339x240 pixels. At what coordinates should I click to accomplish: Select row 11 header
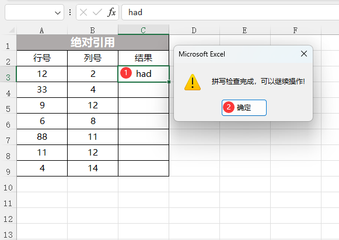pos(8,200)
